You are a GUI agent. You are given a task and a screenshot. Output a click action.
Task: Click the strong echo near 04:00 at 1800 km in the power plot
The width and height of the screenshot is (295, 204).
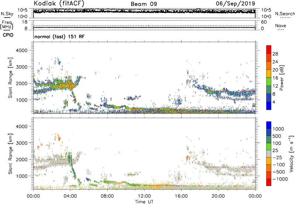70,85
